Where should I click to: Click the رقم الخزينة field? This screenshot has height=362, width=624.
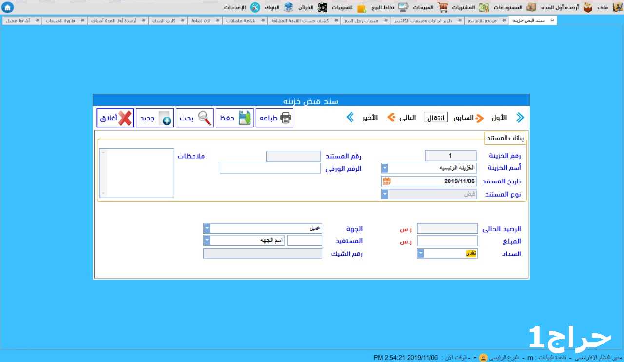[451, 156]
